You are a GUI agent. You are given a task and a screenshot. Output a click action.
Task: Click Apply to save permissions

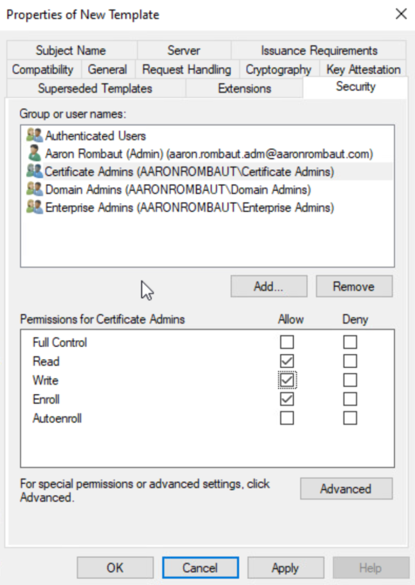click(285, 568)
